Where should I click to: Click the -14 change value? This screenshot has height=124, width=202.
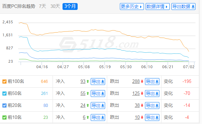click(x=187, y=106)
